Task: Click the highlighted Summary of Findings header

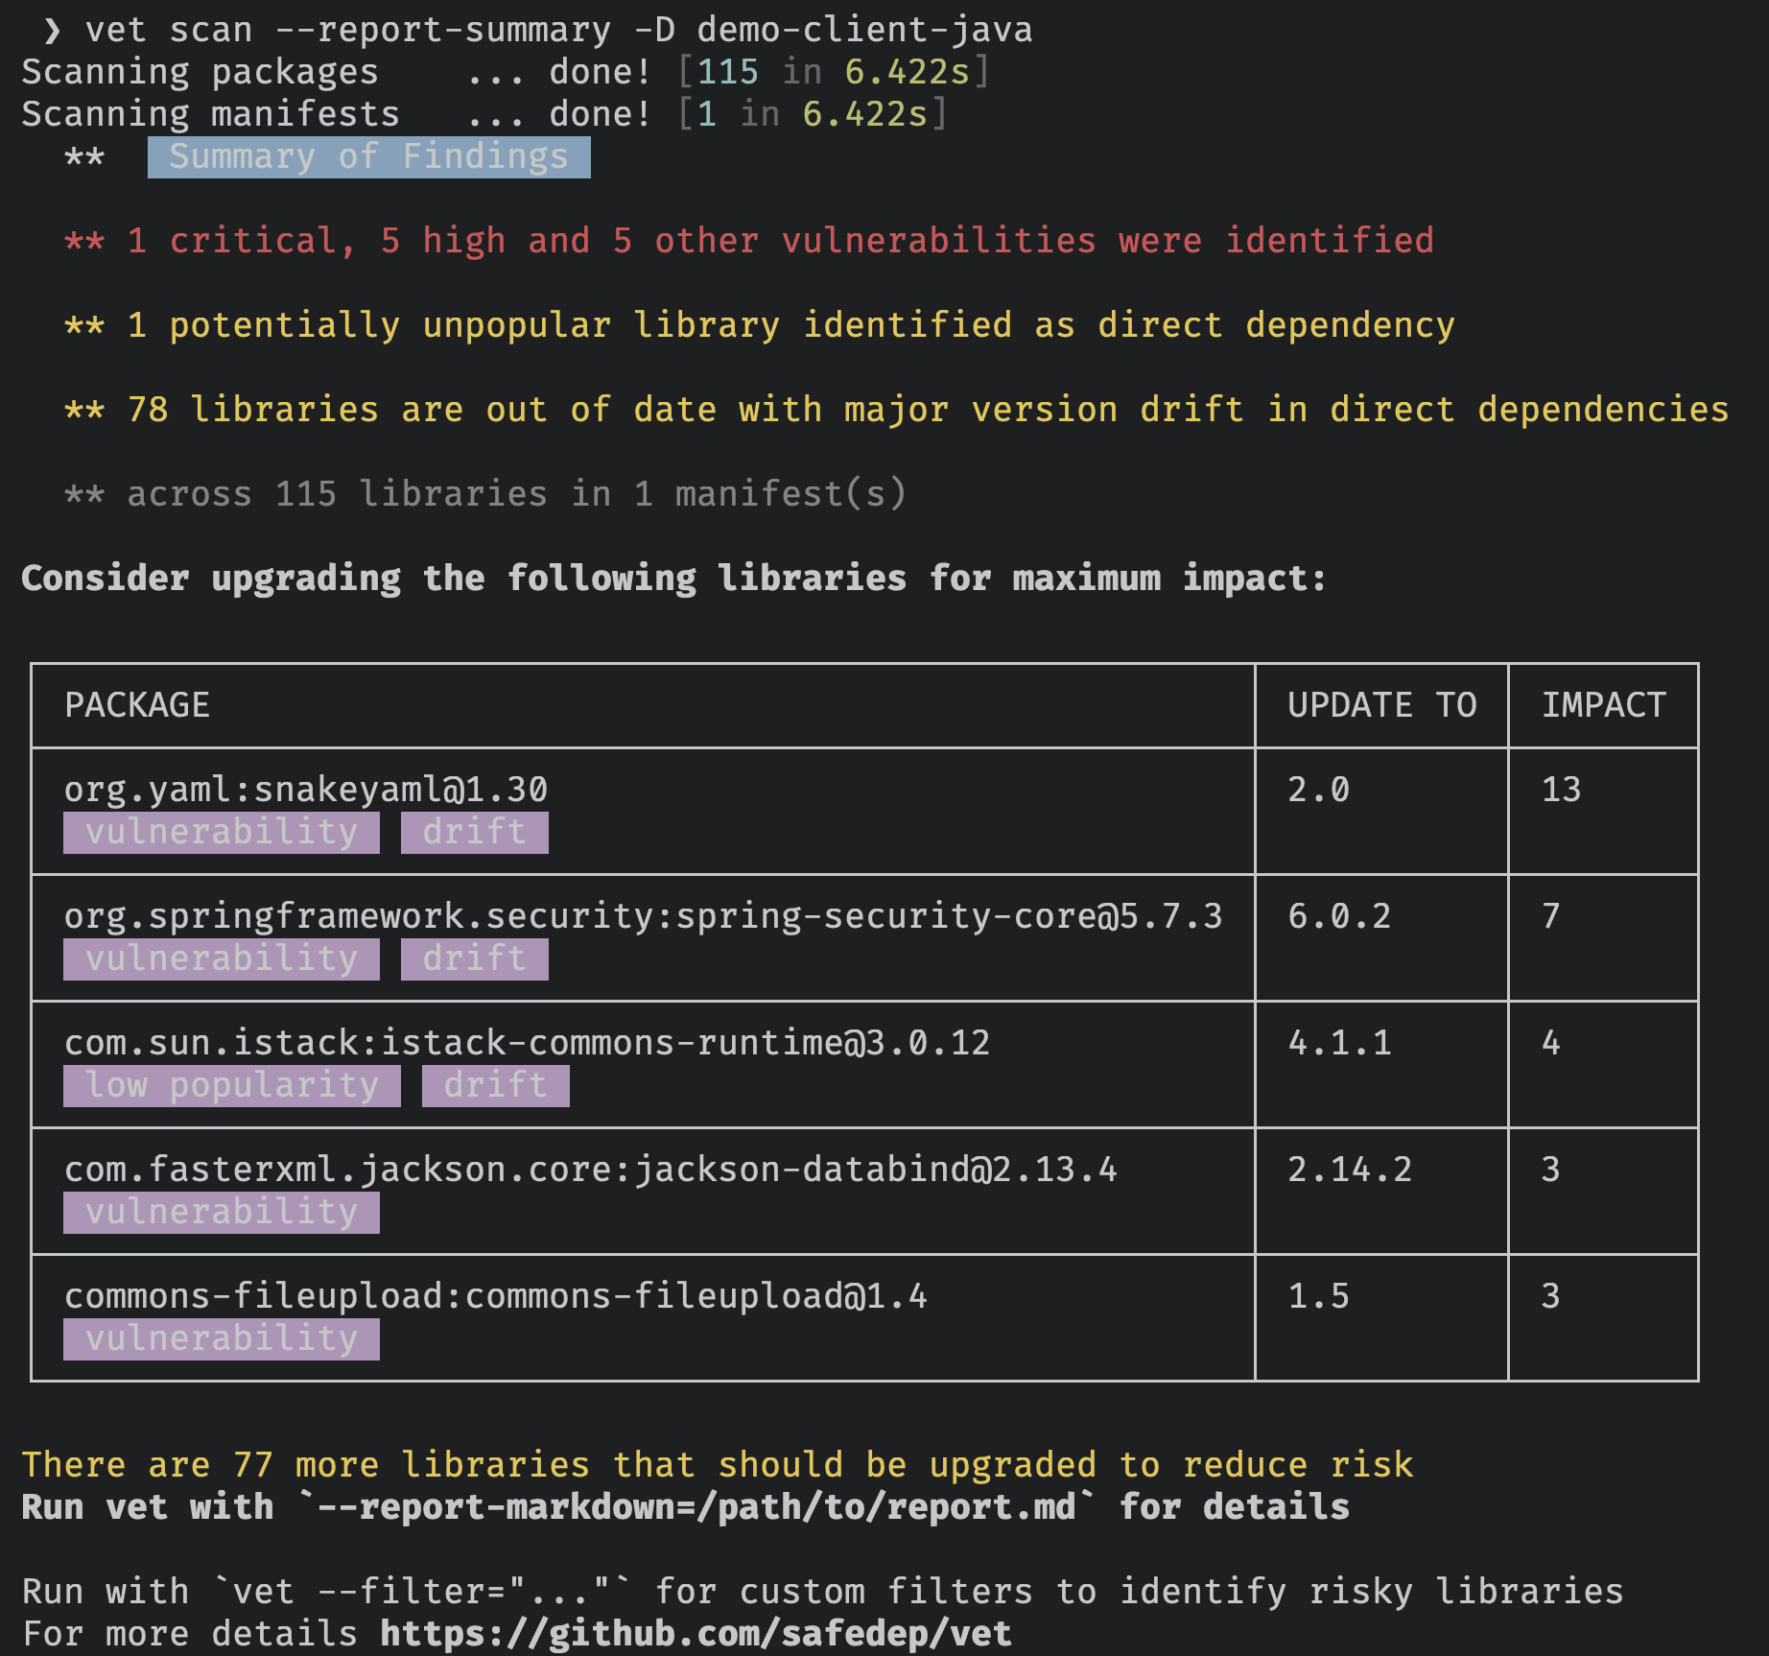Action: [x=368, y=156]
